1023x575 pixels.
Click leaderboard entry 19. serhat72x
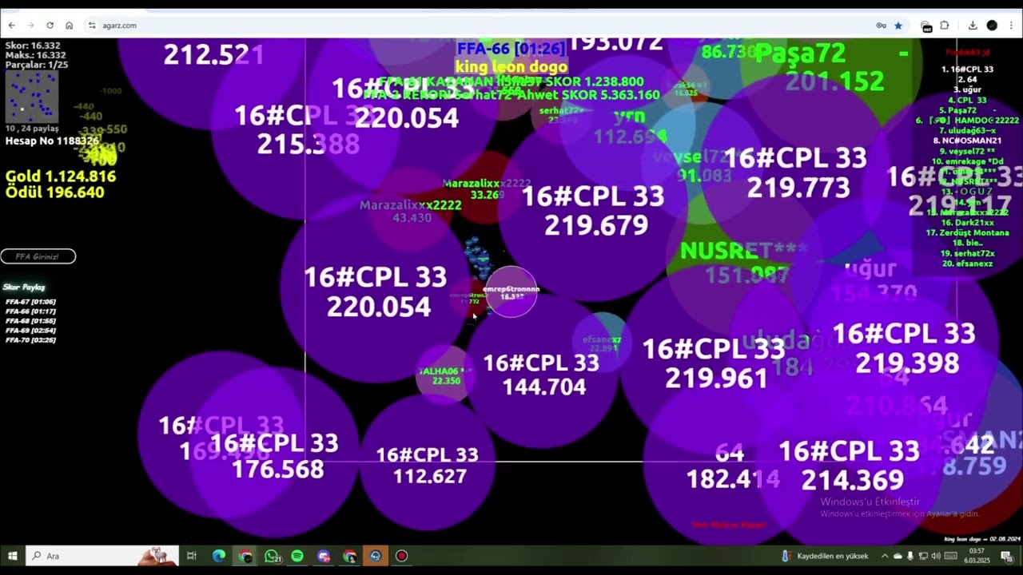click(x=967, y=253)
